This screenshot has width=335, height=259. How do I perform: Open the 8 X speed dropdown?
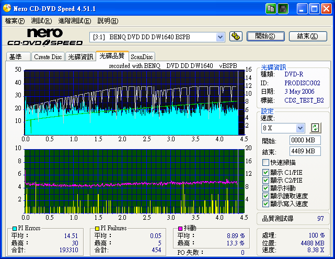(300, 128)
